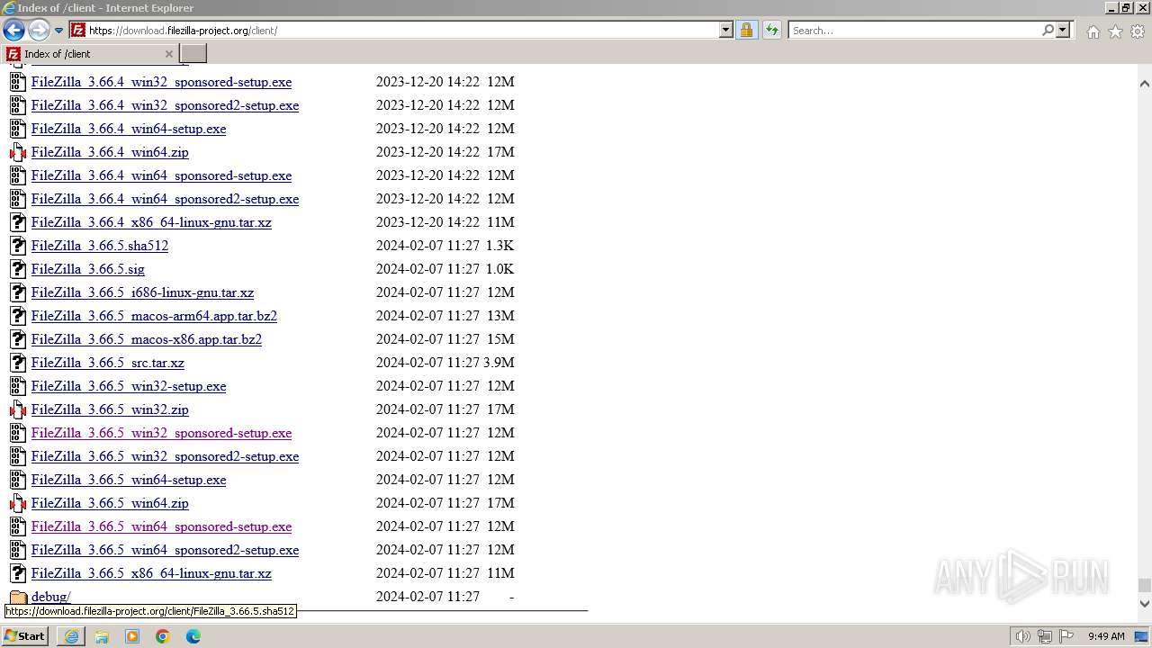Click scrollbar down arrow
The image size is (1152, 648).
(x=1144, y=603)
